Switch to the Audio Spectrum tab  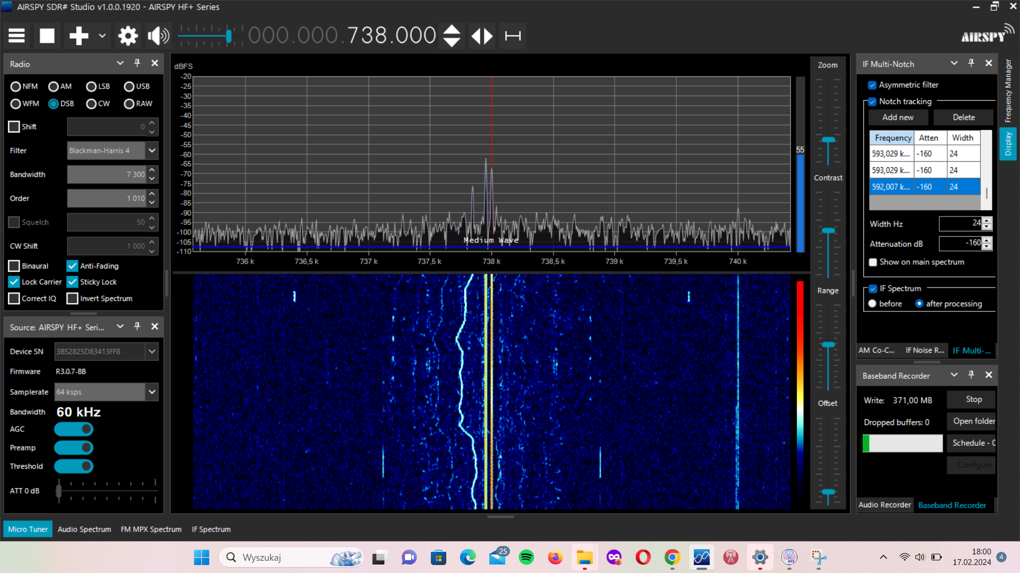pos(84,529)
